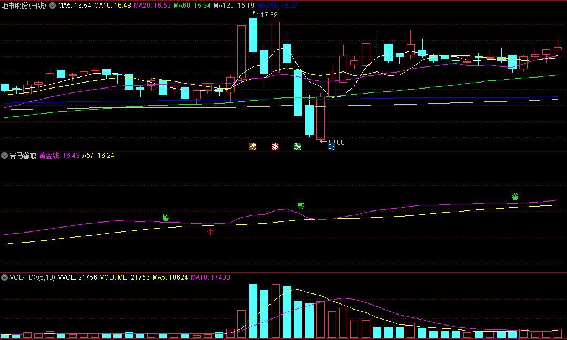Image resolution: width=567 pixels, height=340 pixels.
Task: Click the 涨 marker icon
Action: pos(275,146)
